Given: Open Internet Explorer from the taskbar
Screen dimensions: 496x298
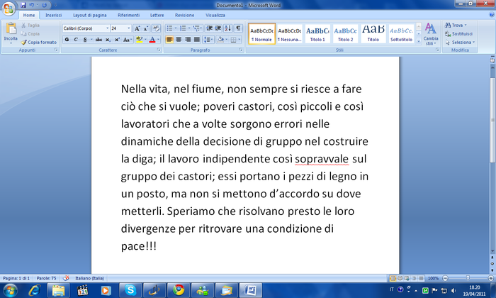Looking at the screenshot, I should [x=34, y=290].
